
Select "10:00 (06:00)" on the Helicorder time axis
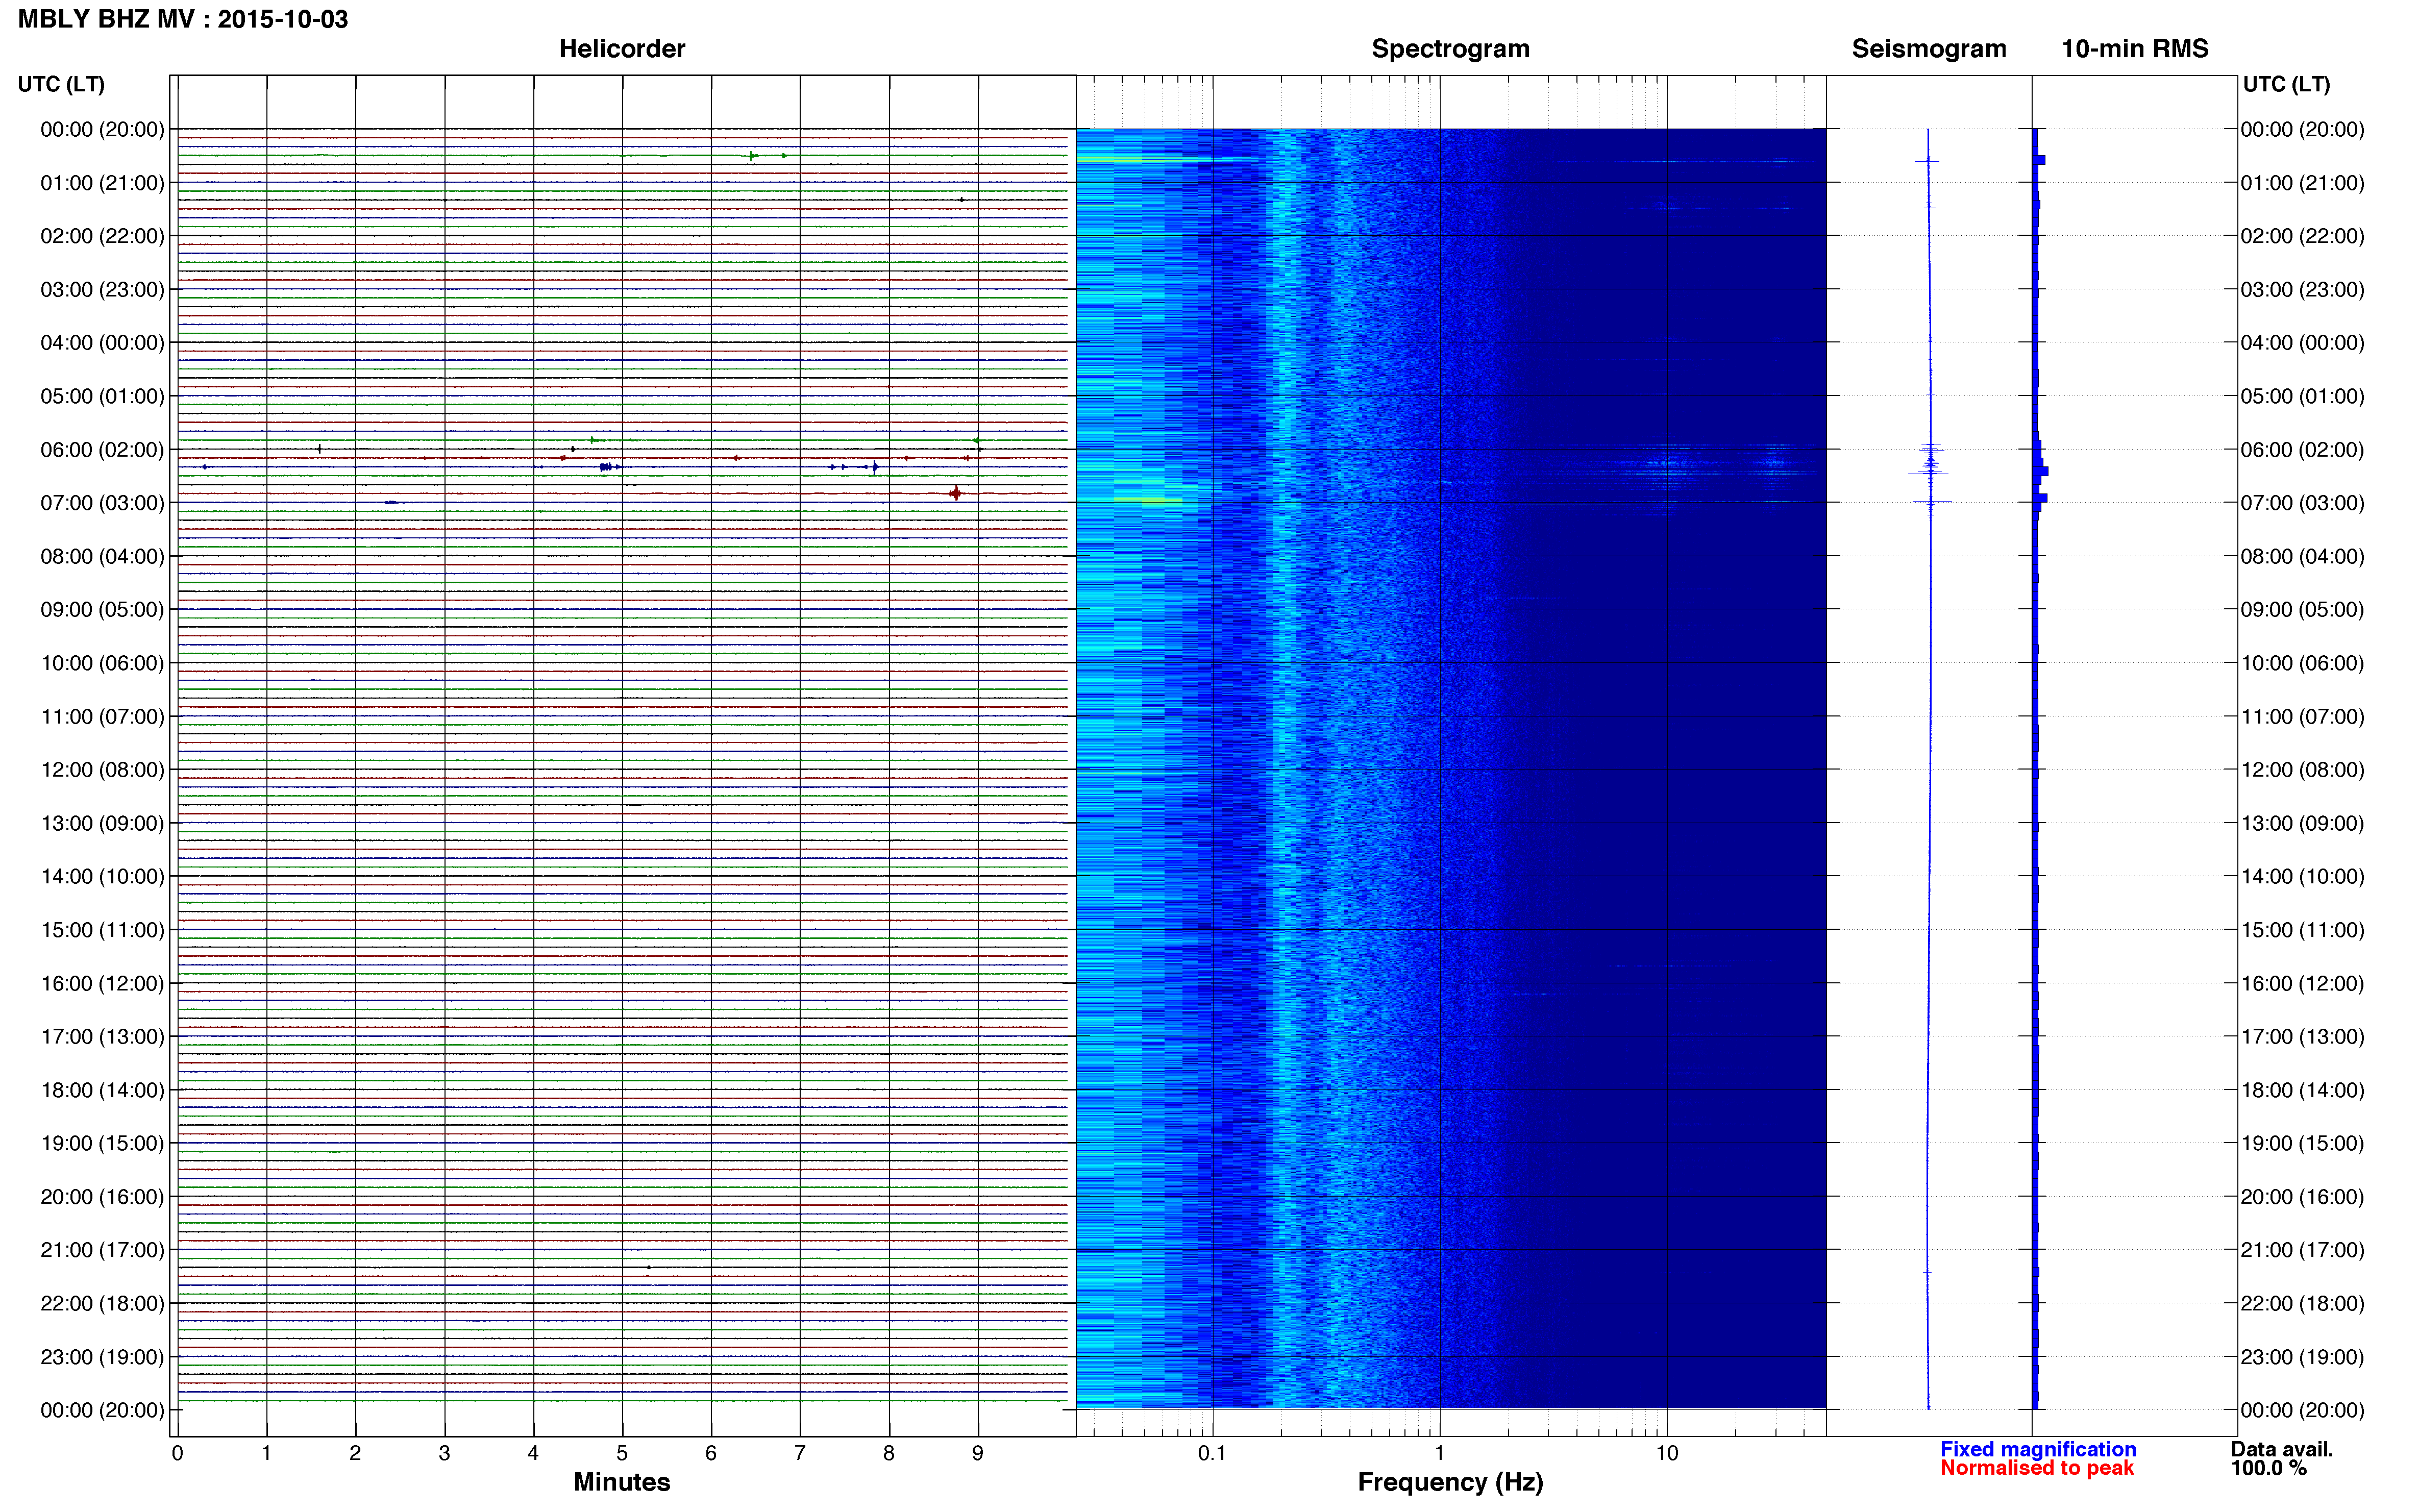(x=102, y=663)
